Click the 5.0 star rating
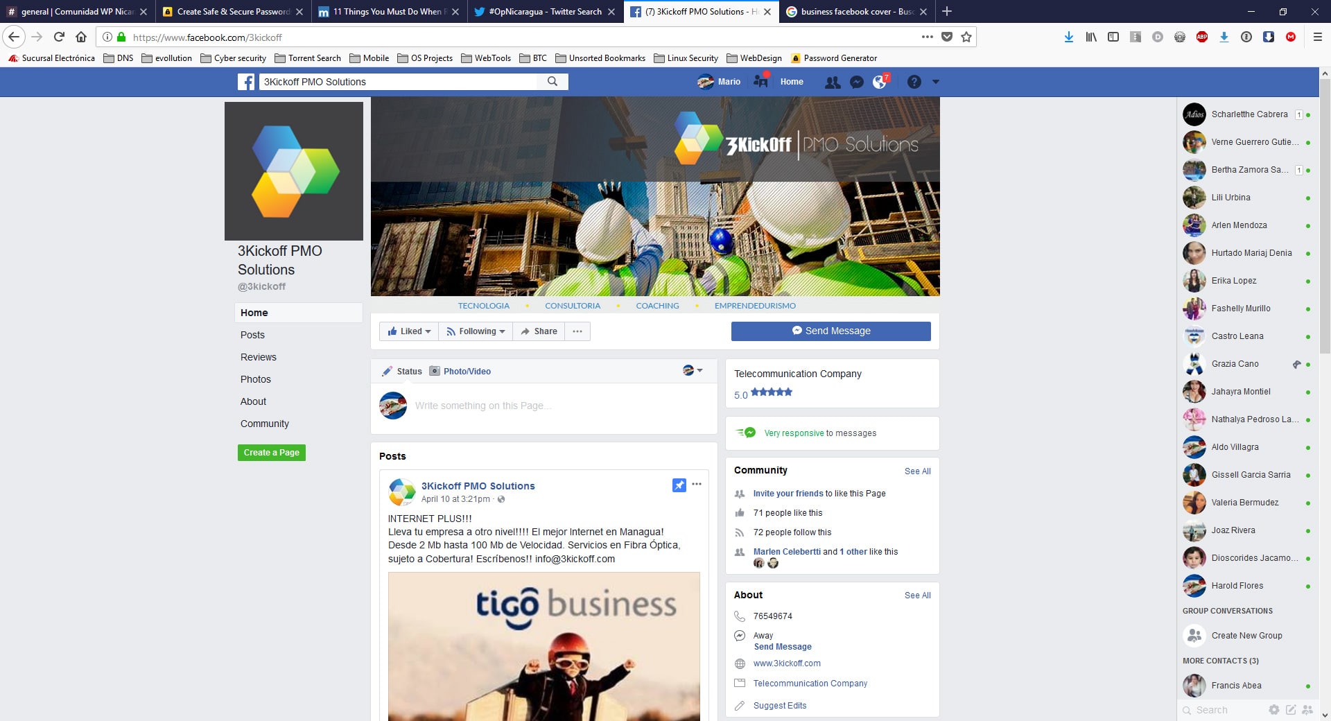The height and width of the screenshot is (721, 1331). 763,394
